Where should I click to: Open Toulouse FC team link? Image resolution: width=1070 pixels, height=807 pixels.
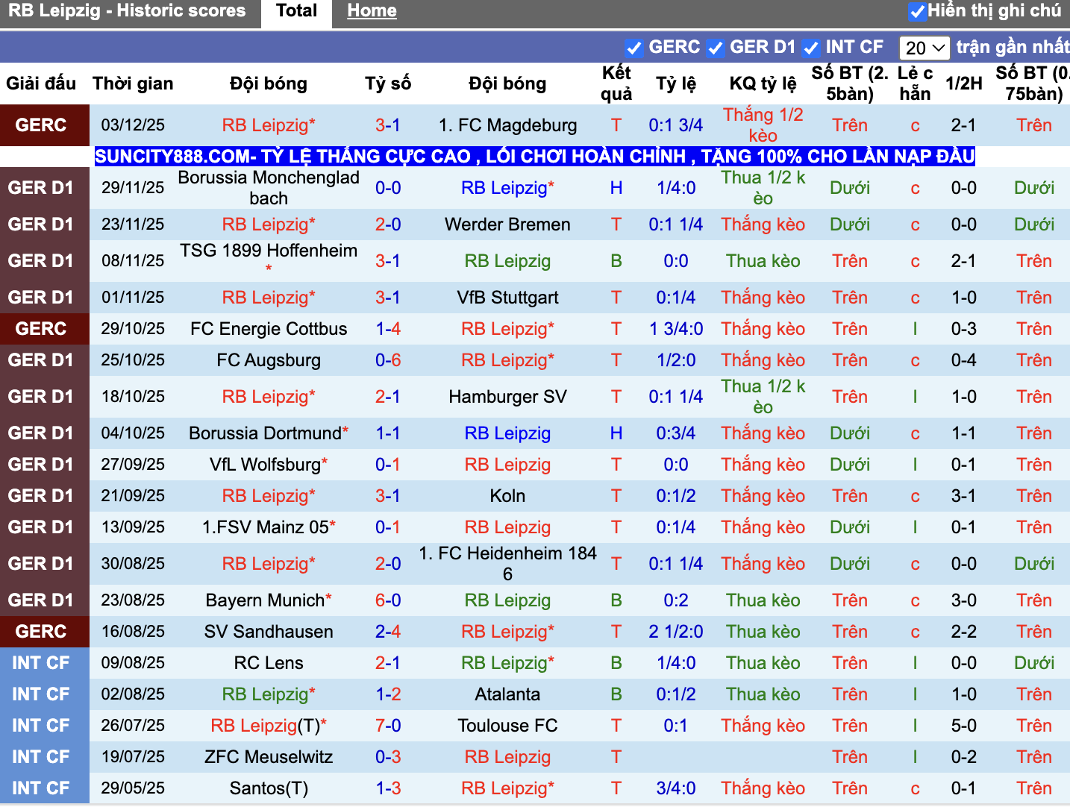click(x=507, y=726)
